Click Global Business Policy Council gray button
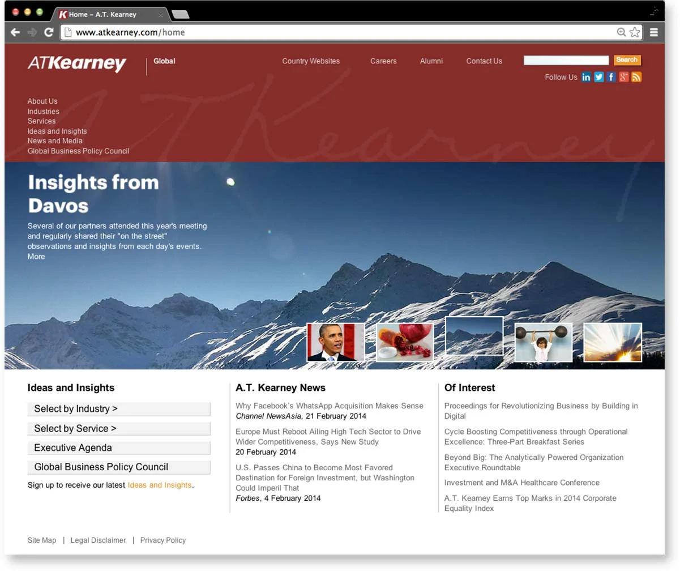This screenshot has height=571, width=680. point(119,467)
